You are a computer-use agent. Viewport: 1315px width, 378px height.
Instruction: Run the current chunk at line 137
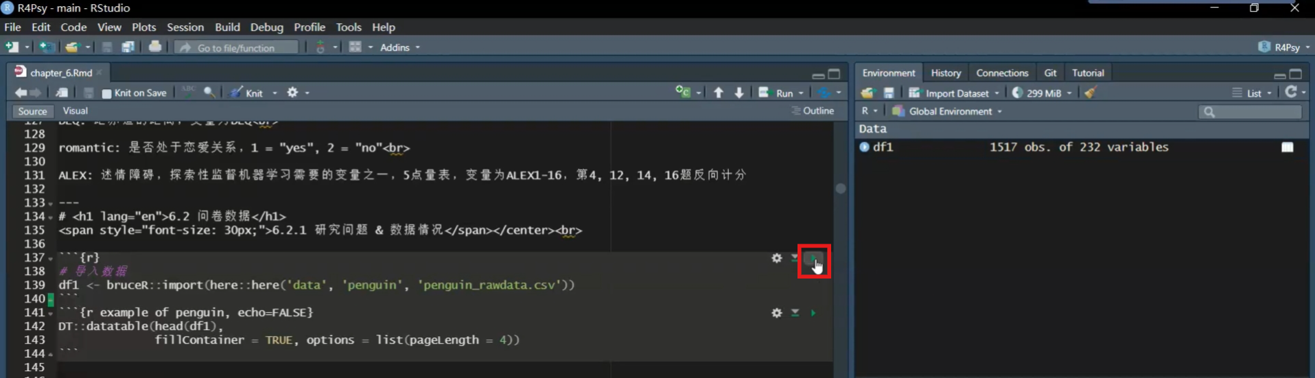(813, 259)
